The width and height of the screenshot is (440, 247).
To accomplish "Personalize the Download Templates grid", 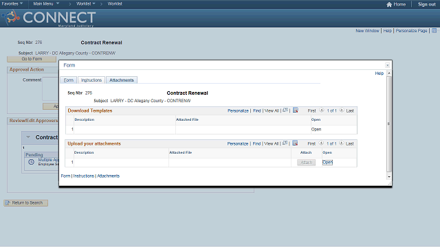I will [x=238, y=111].
